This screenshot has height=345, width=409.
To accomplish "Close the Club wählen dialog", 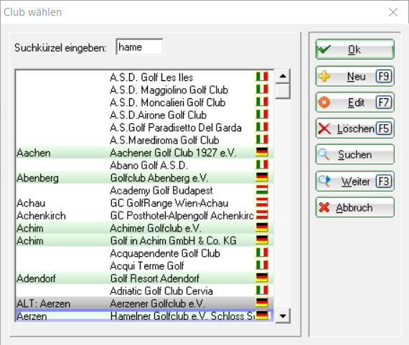I will 393,12.
